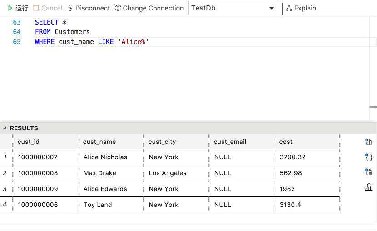The image size is (377, 231).
Task: Open Change Connection
Action: point(149,8)
